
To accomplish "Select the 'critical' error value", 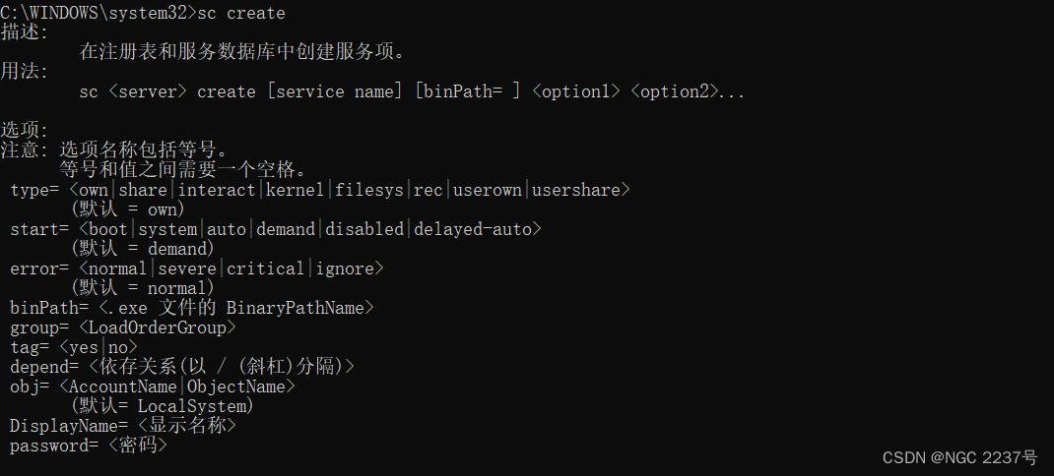I will pyautogui.click(x=266, y=268).
